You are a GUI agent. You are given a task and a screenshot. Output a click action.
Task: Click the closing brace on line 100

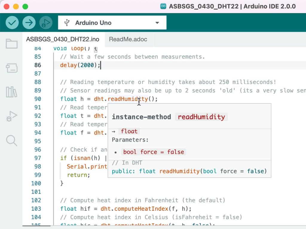(62, 183)
